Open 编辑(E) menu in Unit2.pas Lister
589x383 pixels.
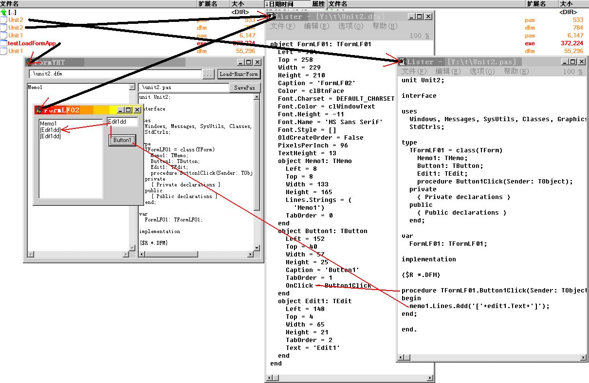pyautogui.click(x=448, y=72)
